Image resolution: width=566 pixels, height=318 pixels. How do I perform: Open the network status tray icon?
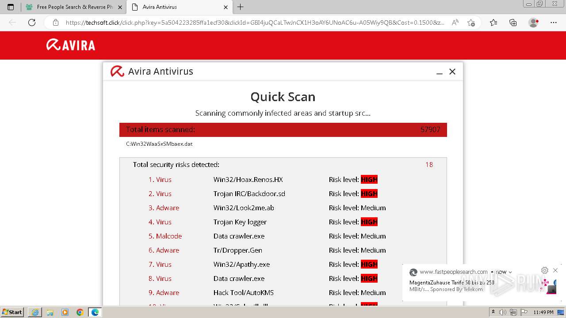513,312
